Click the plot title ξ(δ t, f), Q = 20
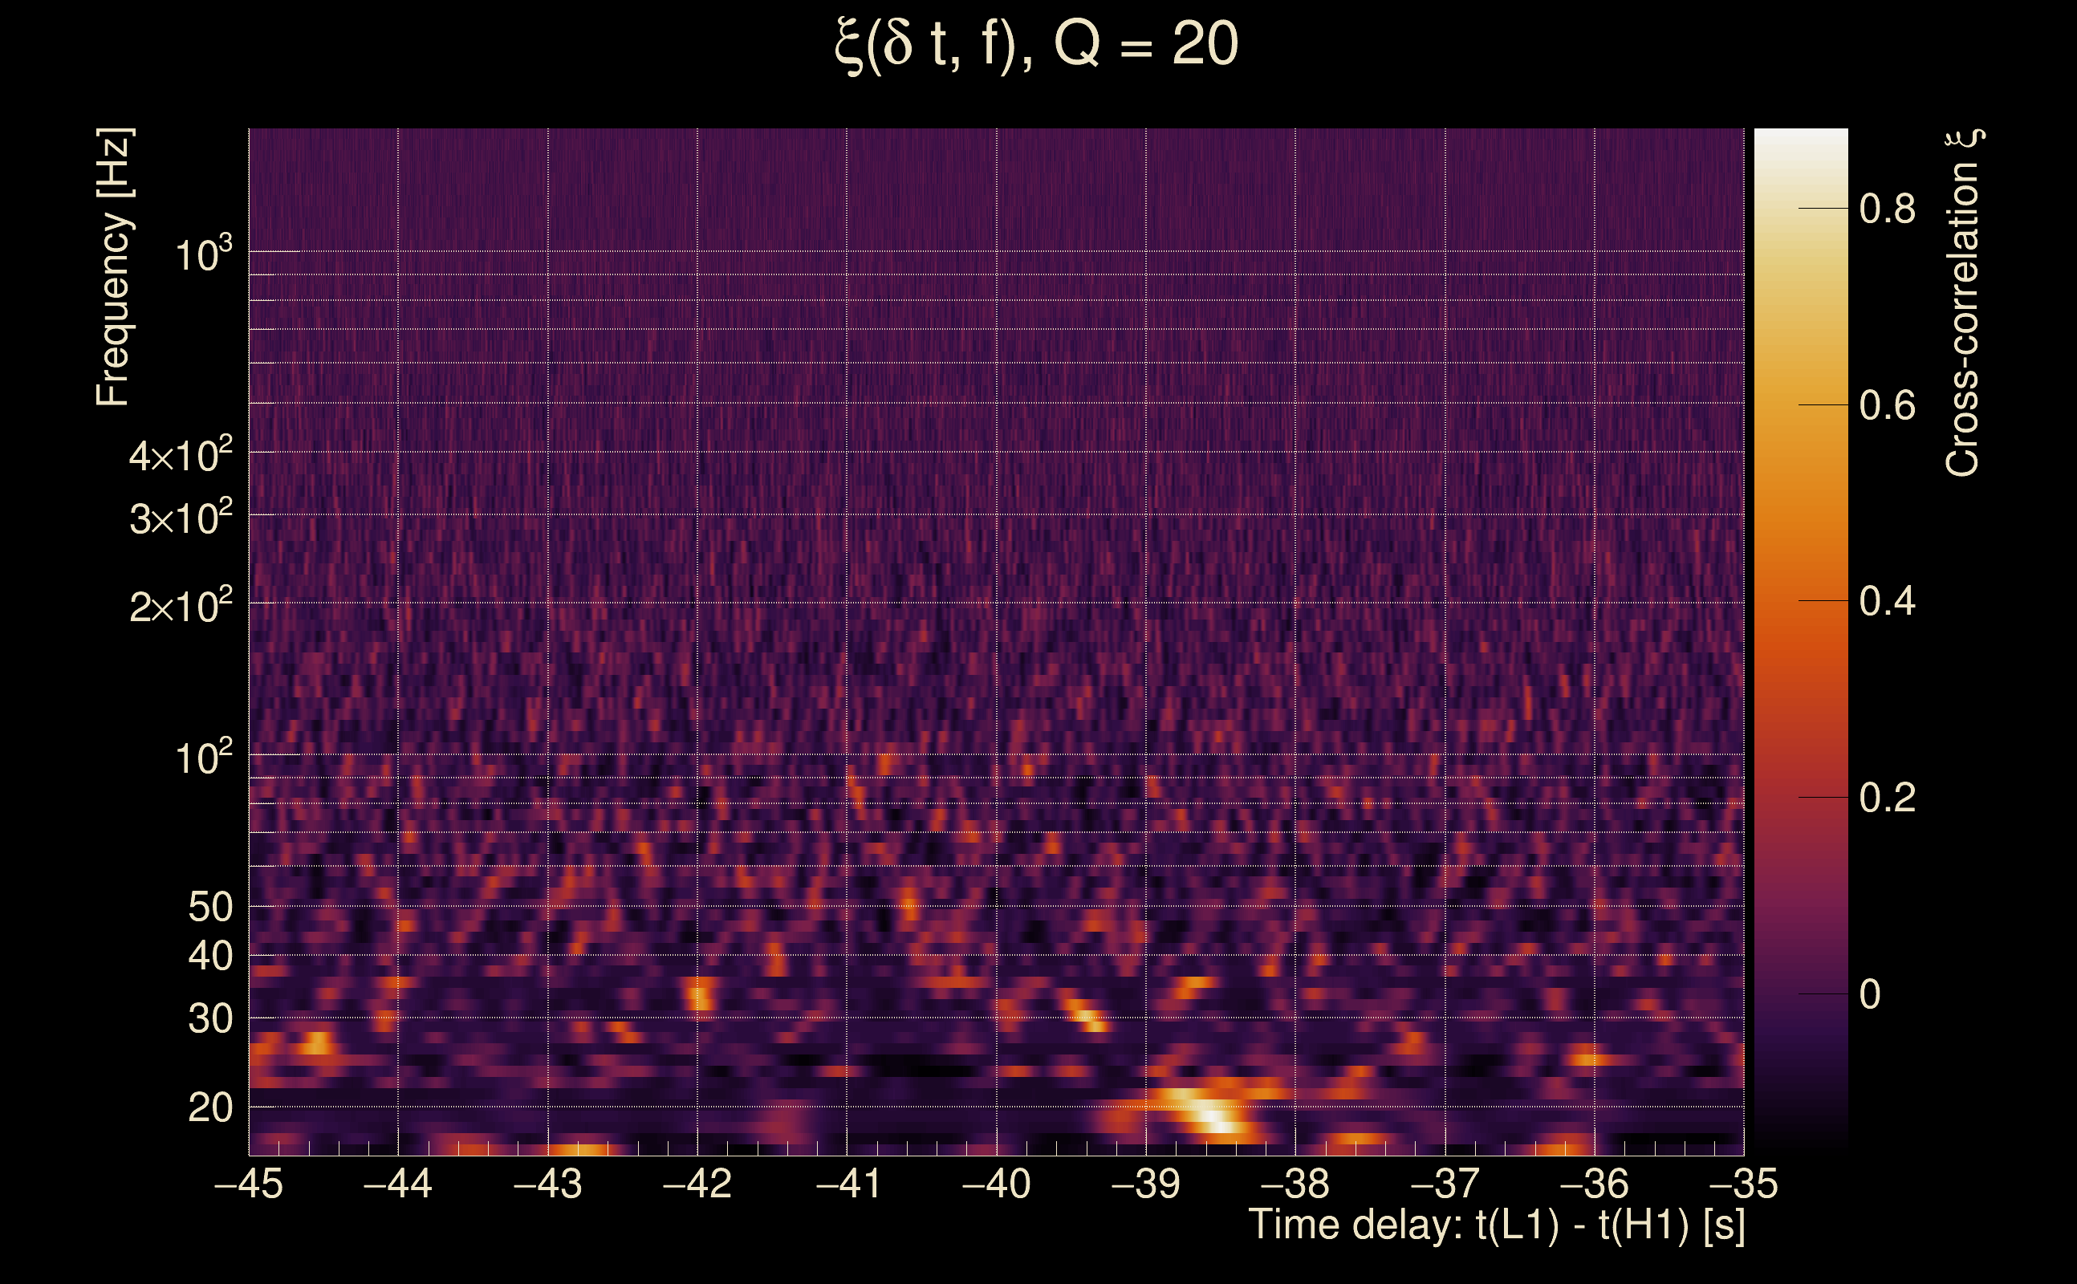Image resolution: width=2077 pixels, height=1284 pixels. [x=1036, y=44]
